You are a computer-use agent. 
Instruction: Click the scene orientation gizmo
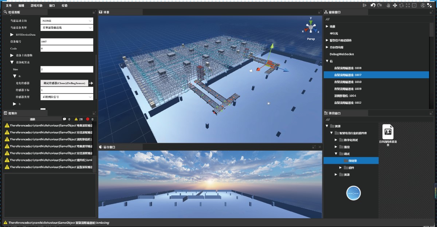tap(311, 27)
